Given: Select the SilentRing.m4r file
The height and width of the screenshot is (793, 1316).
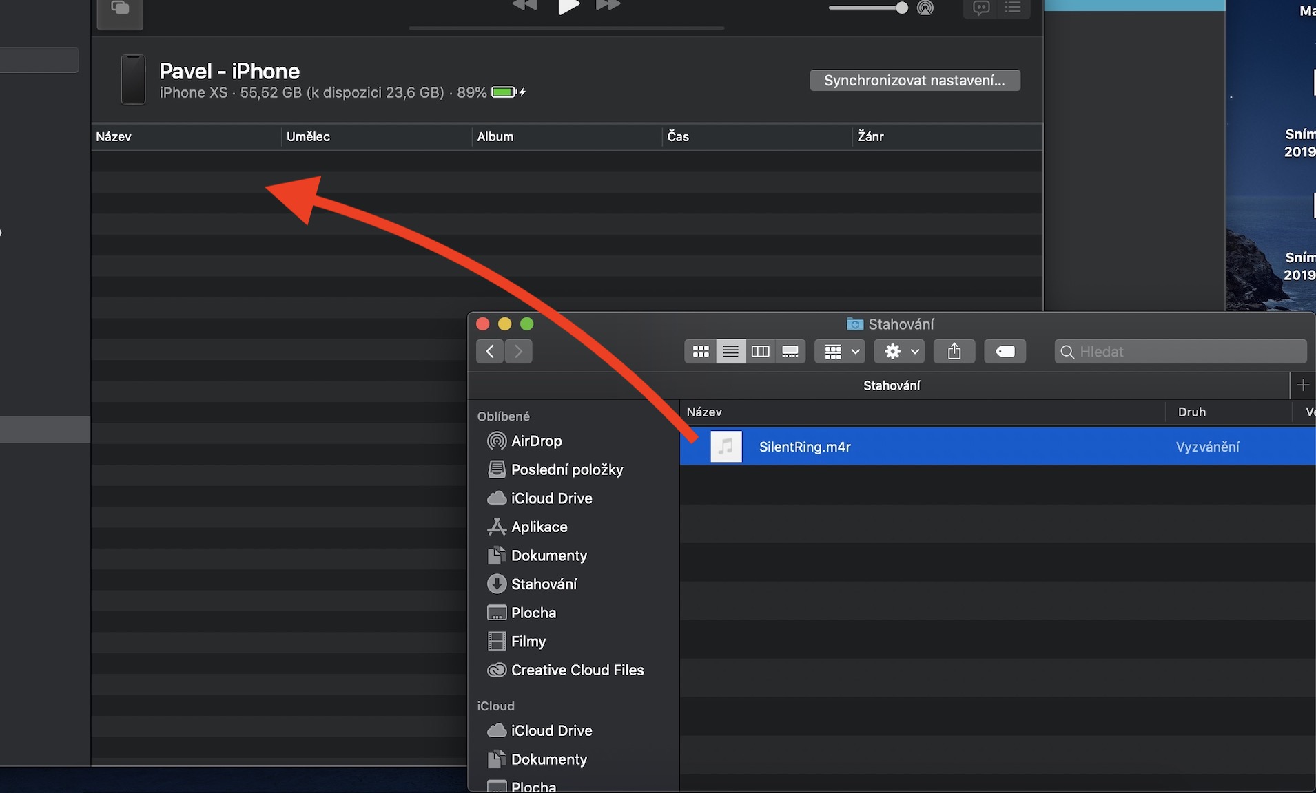Looking at the screenshot, I should pos(998,447).
